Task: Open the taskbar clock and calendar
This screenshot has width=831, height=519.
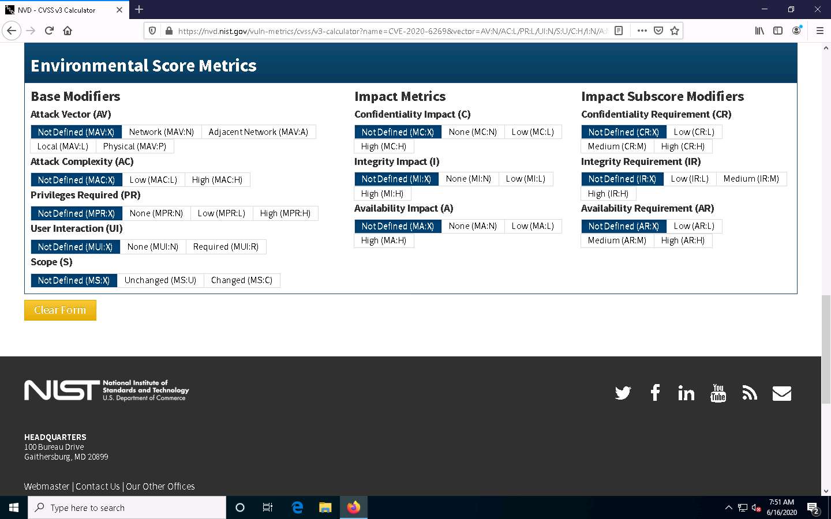Action: click(x=781, y=507)
